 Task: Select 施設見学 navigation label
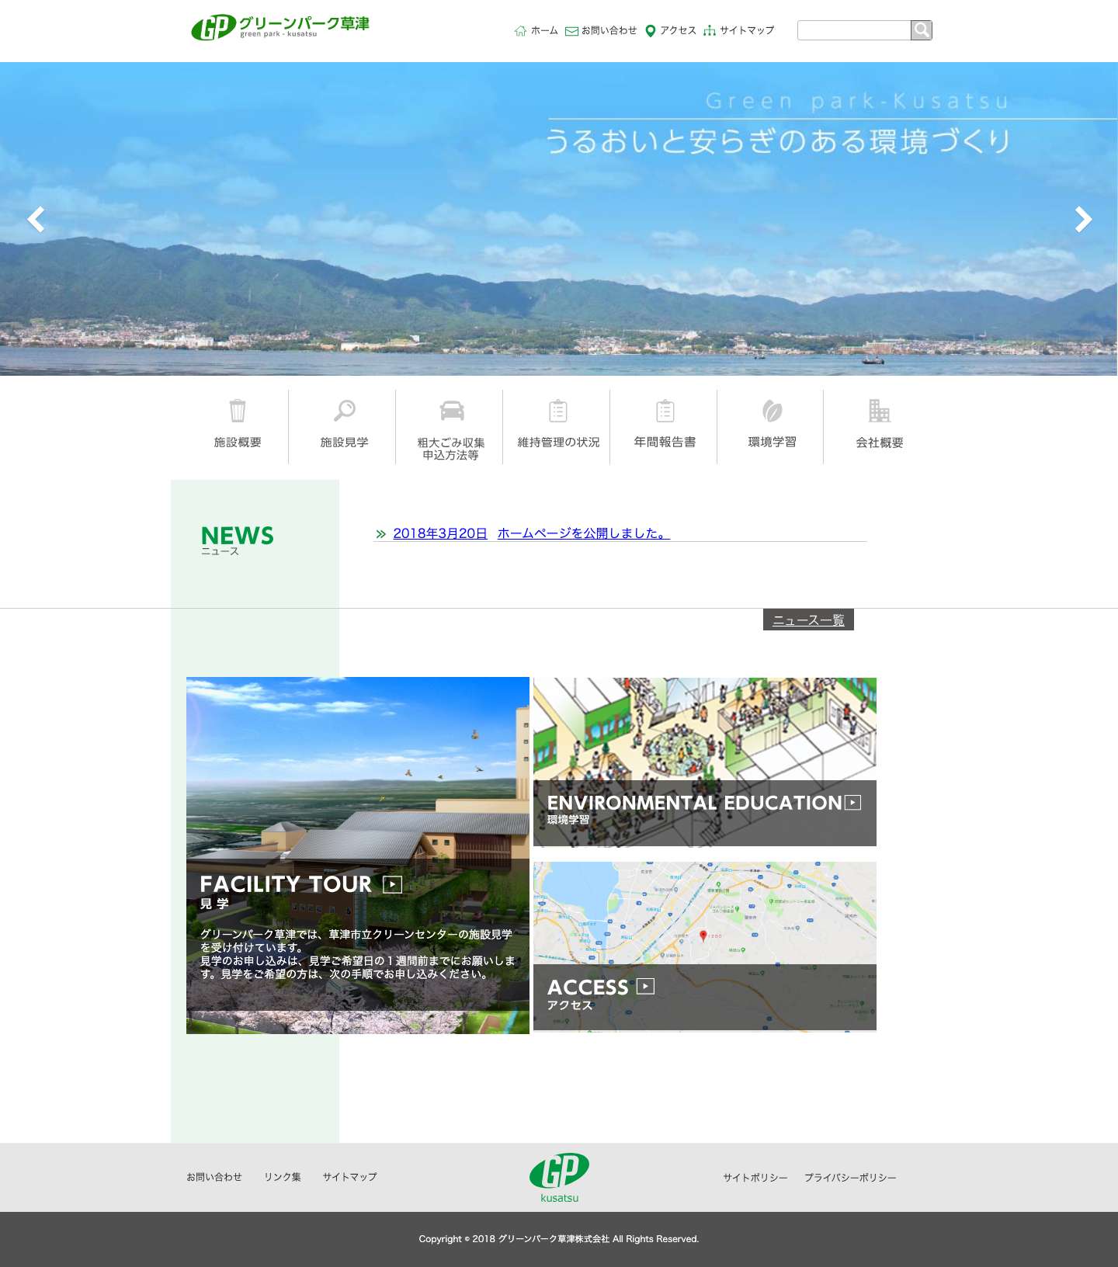pyautogui.click(x=344, y=443)
